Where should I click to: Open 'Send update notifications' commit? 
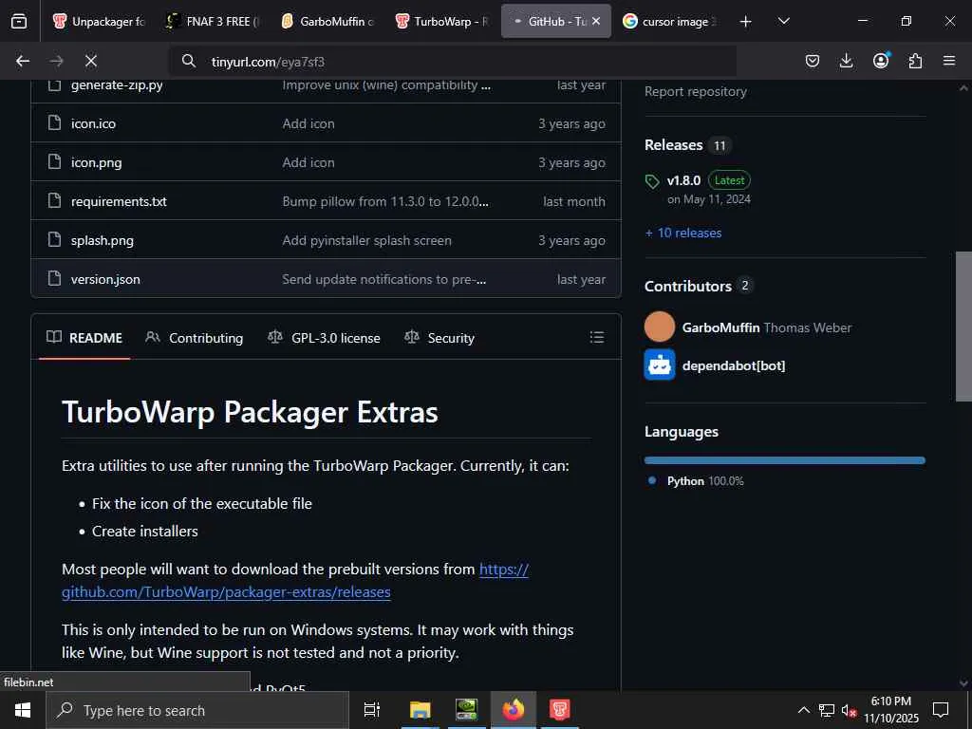[x=383, y=280]
